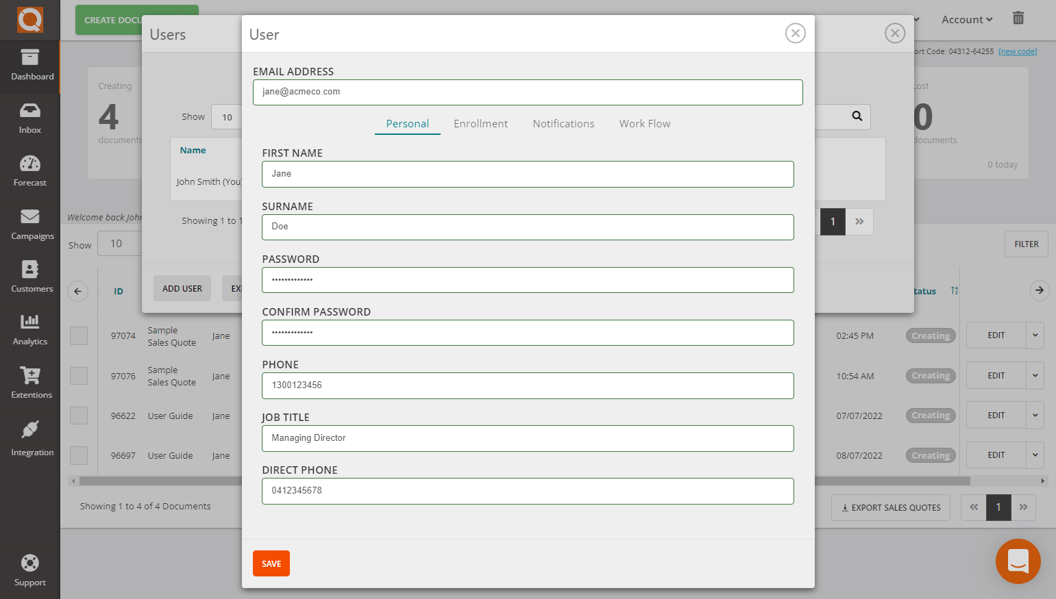Check the row checkbox for document 97074
Image resolution: width=1056 pixels, height=599 pixels.
pos(79,335)
